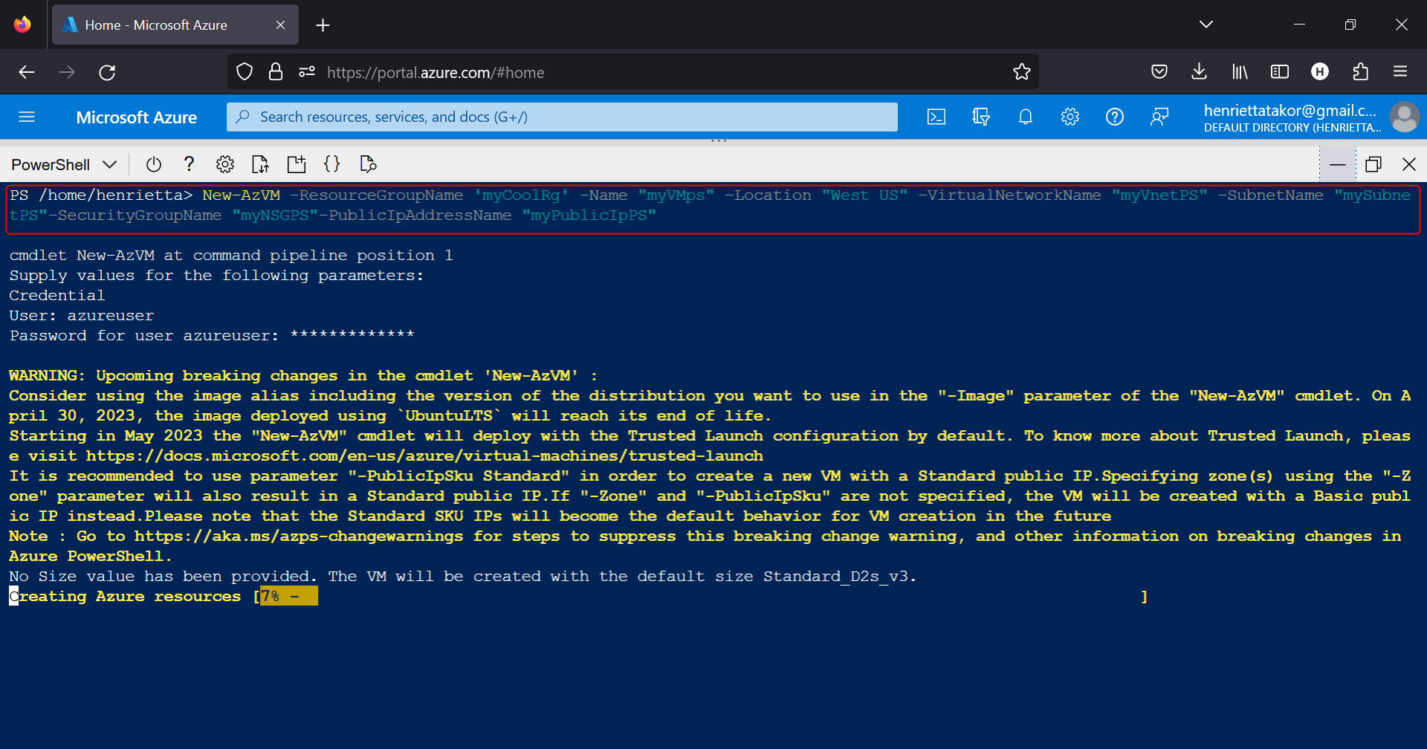The width and height of the screenshot is (1427, 749).
Task: Select PowerShell shell type dropdown
Action: [64, 164]
